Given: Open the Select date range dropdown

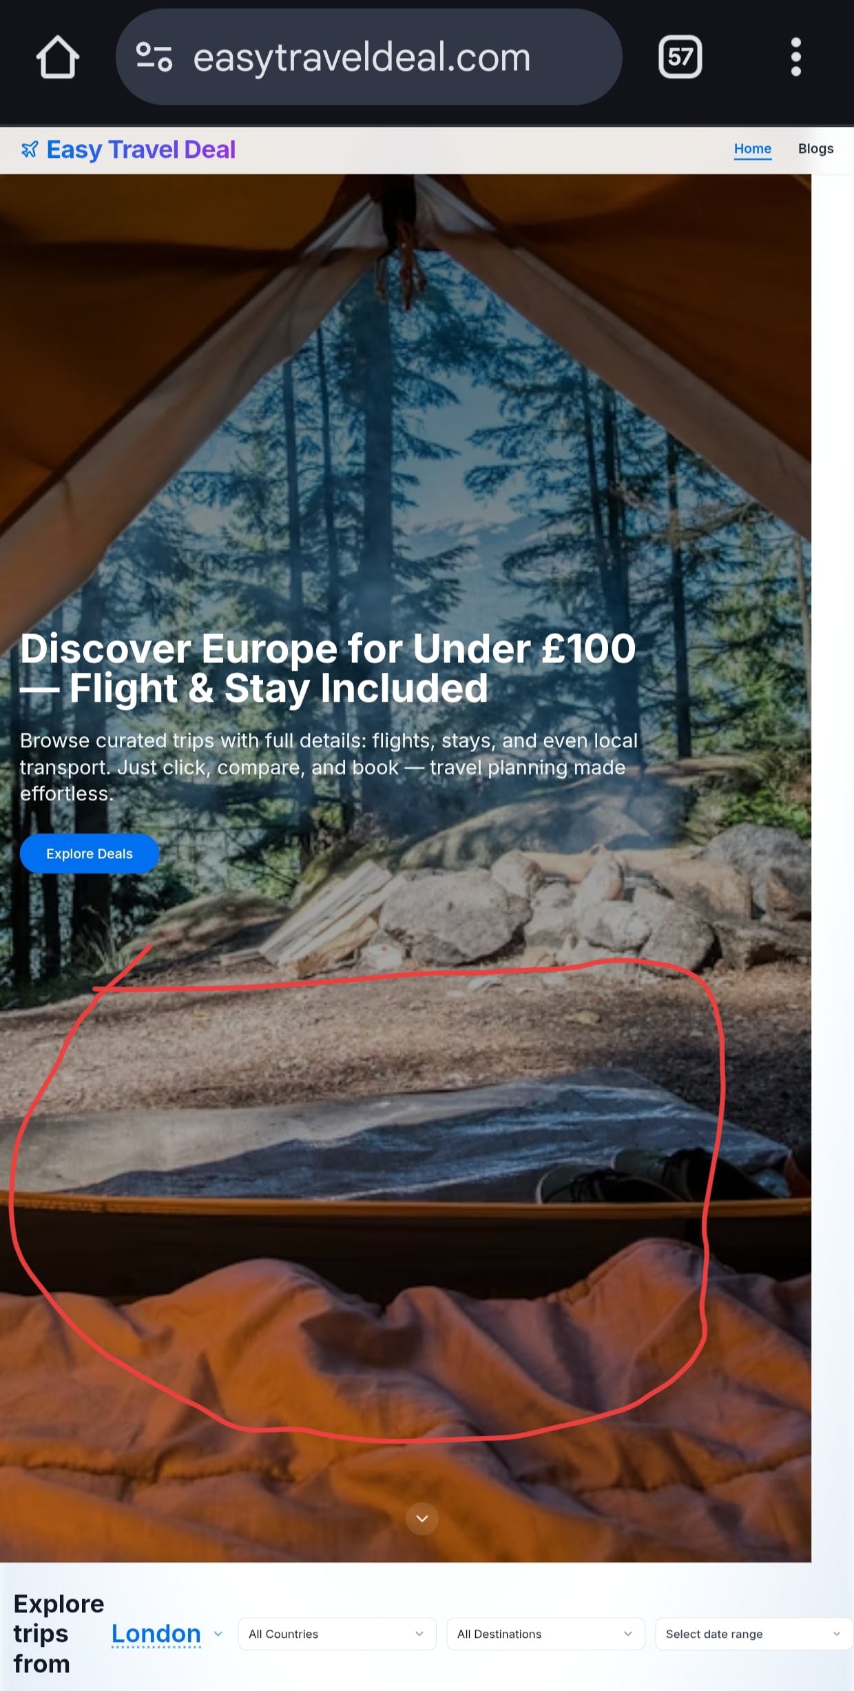Looking at the screenshot, I should [754, 1634].
